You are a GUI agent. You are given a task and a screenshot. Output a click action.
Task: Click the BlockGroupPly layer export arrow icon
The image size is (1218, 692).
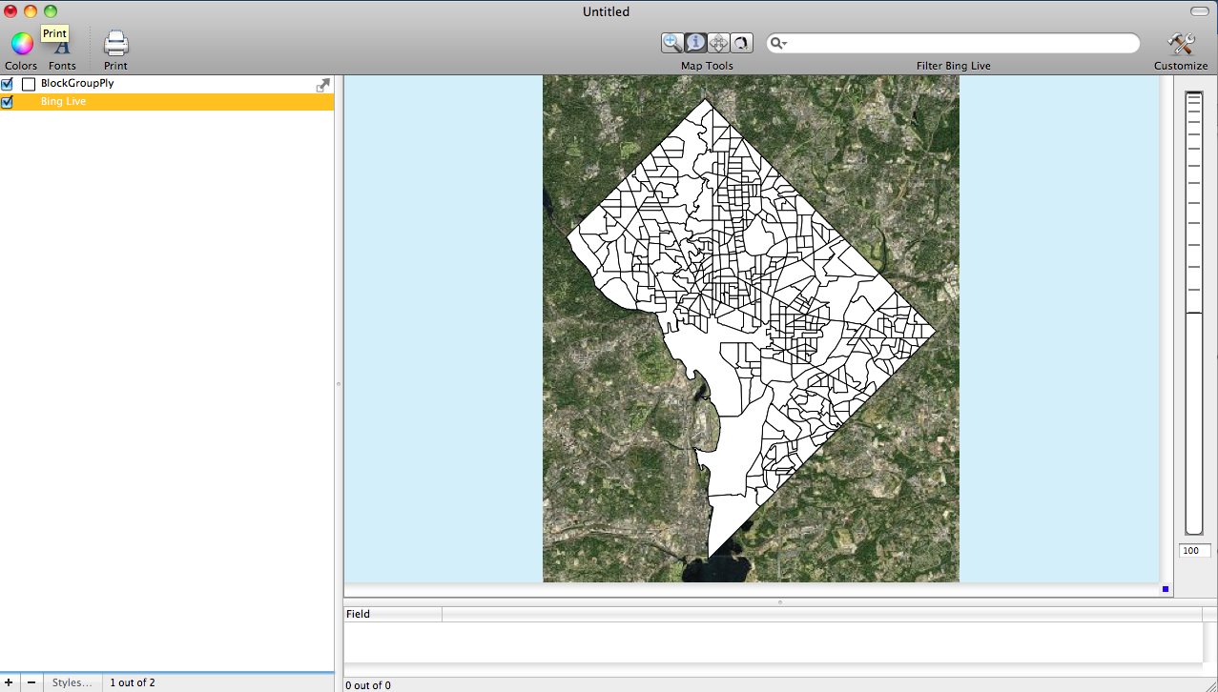tap(323, 85)
